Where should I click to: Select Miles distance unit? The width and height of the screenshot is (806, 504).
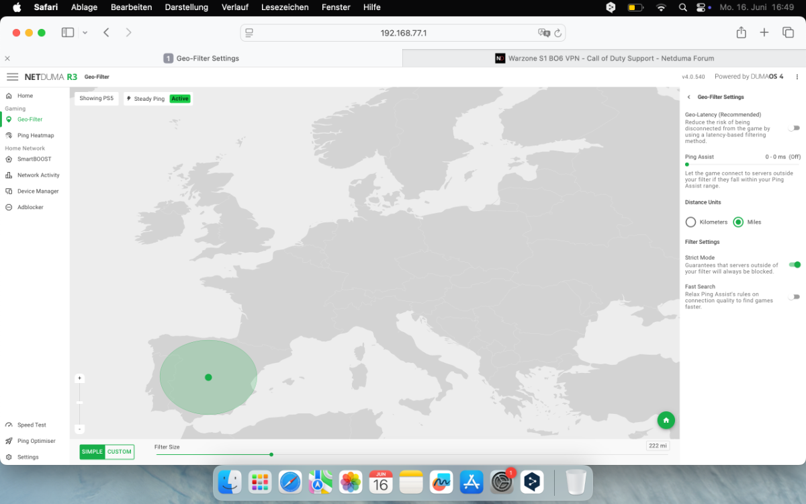738,222
